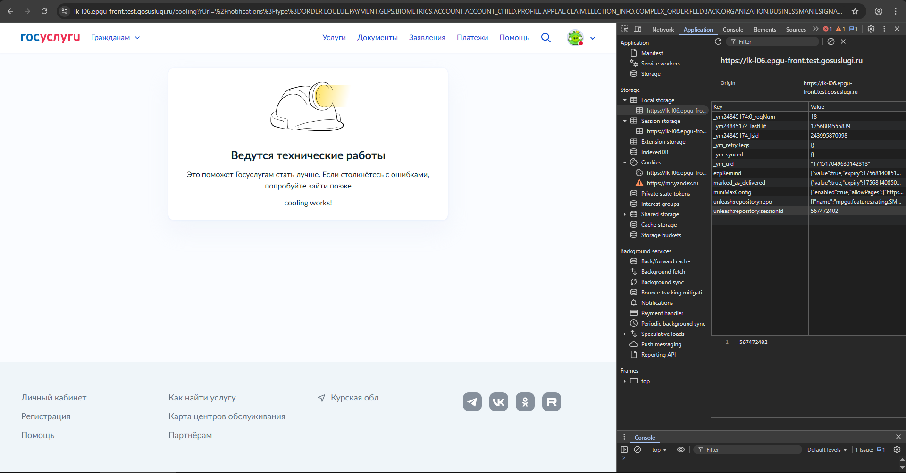This screenshot has height=473, width=906.
Task: View site information icon in address bar
Action: [65, 11]
